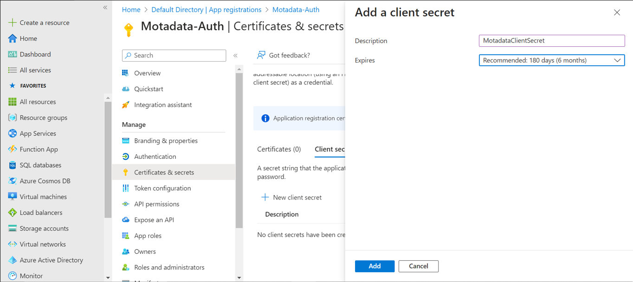633x282 pixels.
Task: Open the Expires dropdown list
Action: point(552,60)
